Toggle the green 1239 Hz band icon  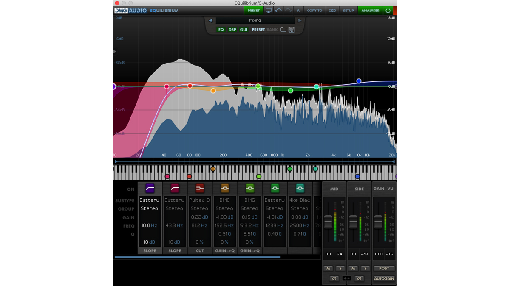(x=275, y=188)
